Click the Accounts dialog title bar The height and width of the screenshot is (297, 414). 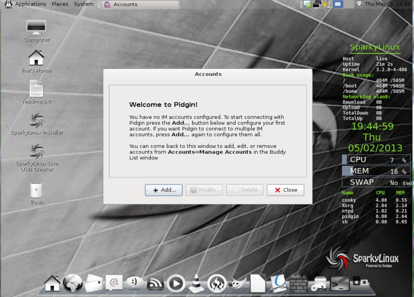(208, 74)
